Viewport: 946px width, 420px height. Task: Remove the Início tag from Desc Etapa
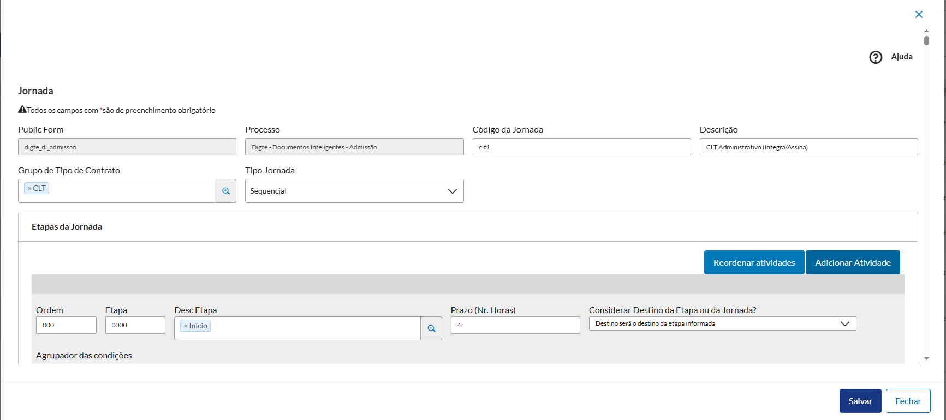pyautogui.click(x=186, y=326)
